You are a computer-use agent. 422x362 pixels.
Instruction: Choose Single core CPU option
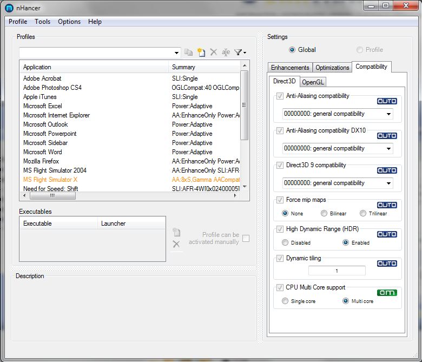click(285, 301)
